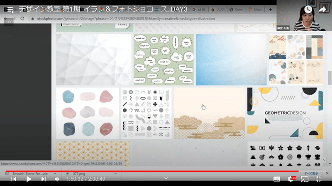Open the black Japanese icons thumbnail
Viewport: 332px width, 186px height.
(x=285, y=153)
